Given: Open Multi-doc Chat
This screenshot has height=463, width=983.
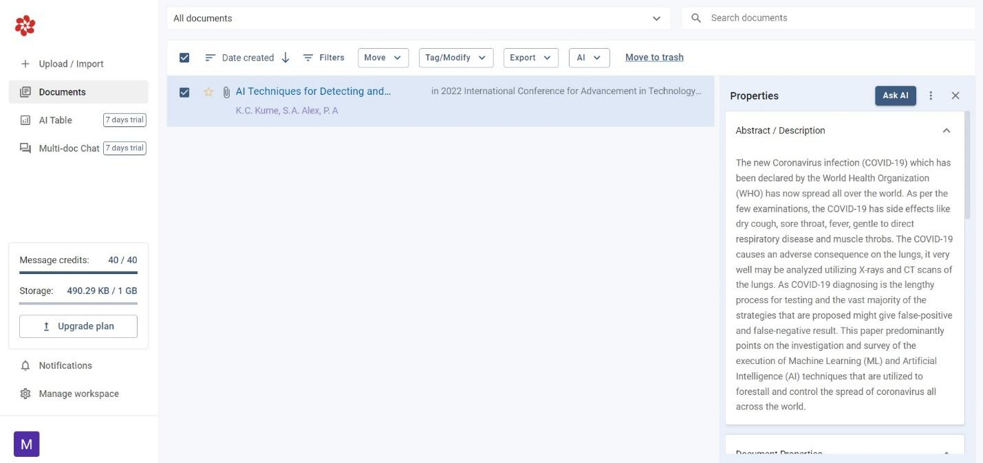Looking at the screenshot, I should tap(67, 148).
